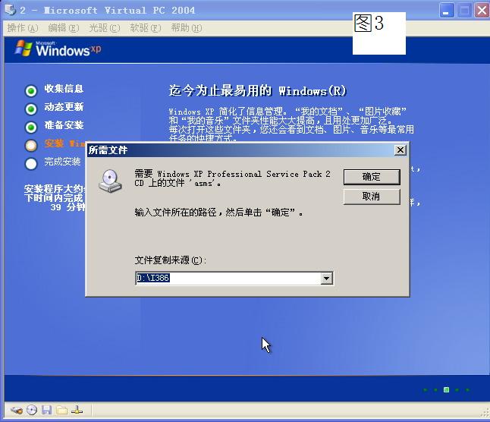Click the CD drive icon inside the 所需文件 dialog
The width and height of the screenshot is (490, 422).
tap(110, 181)
